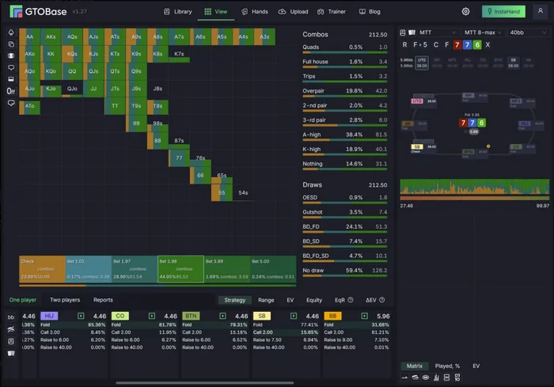Viewport: 554px width, 387px height.
Task: Open the MTT game type dropdown
Action: [x=438, y=32]
